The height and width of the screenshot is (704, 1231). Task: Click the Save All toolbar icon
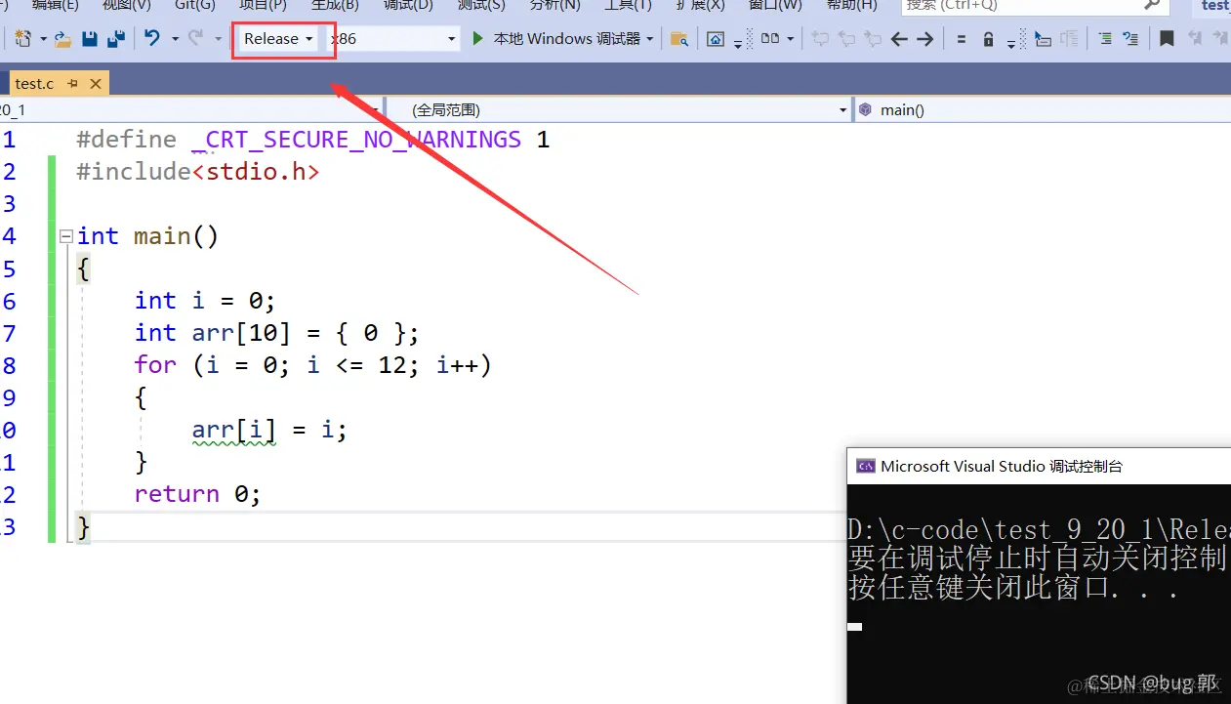click(116, 39)
